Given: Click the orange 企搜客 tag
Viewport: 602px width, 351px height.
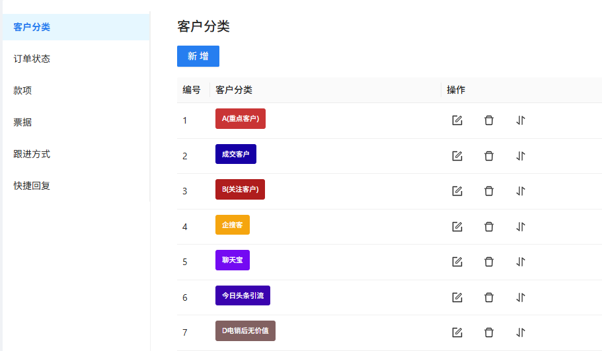Looking at the screenshot, I should tap(232, 225).
